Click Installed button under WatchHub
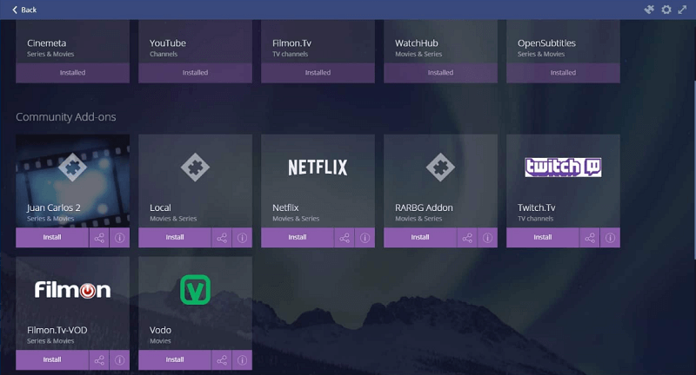696x375 pixels. pos(441,73)
